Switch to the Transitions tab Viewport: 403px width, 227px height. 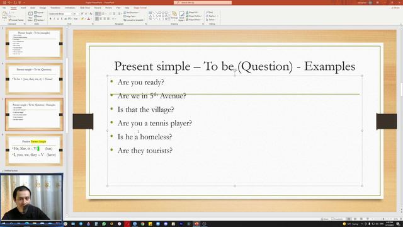point(55,8)
